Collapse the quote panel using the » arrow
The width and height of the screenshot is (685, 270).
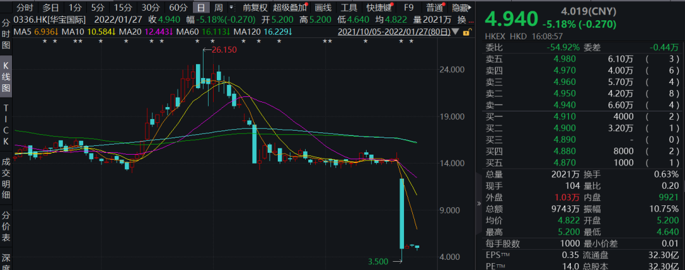pyautogui.click(x=480, y=204)
